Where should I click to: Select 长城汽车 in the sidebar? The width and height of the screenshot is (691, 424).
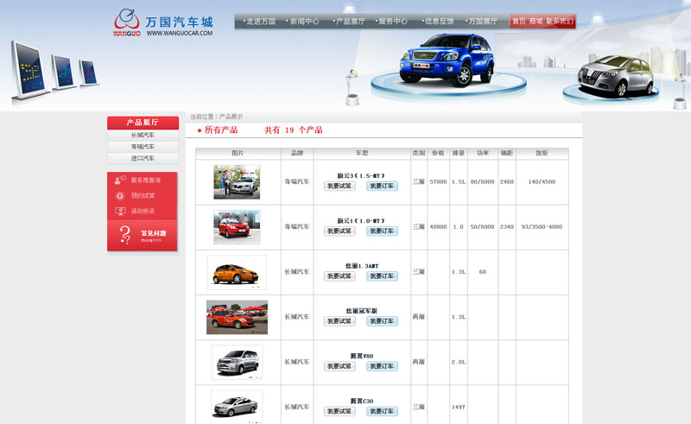point(143,136)
